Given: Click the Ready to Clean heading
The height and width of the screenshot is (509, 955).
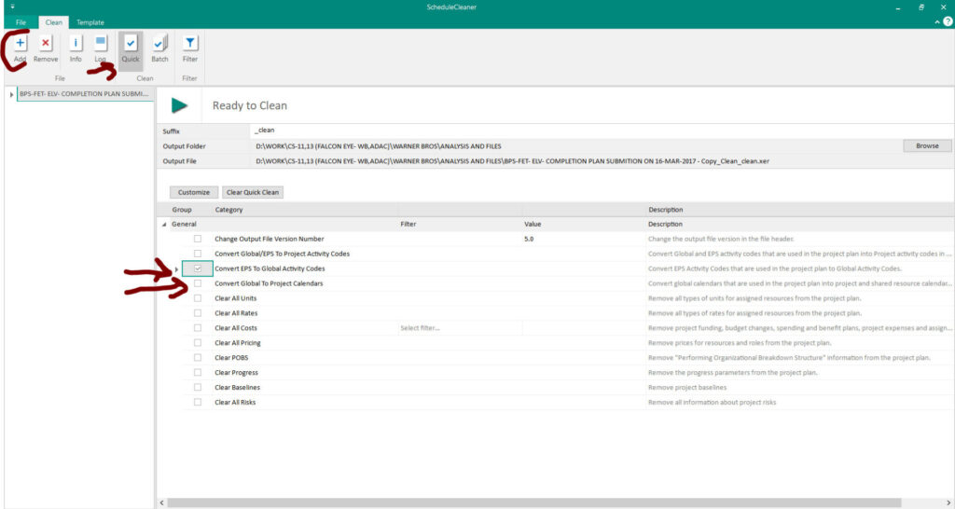Looking at the screenshot, I should [250, 106].
